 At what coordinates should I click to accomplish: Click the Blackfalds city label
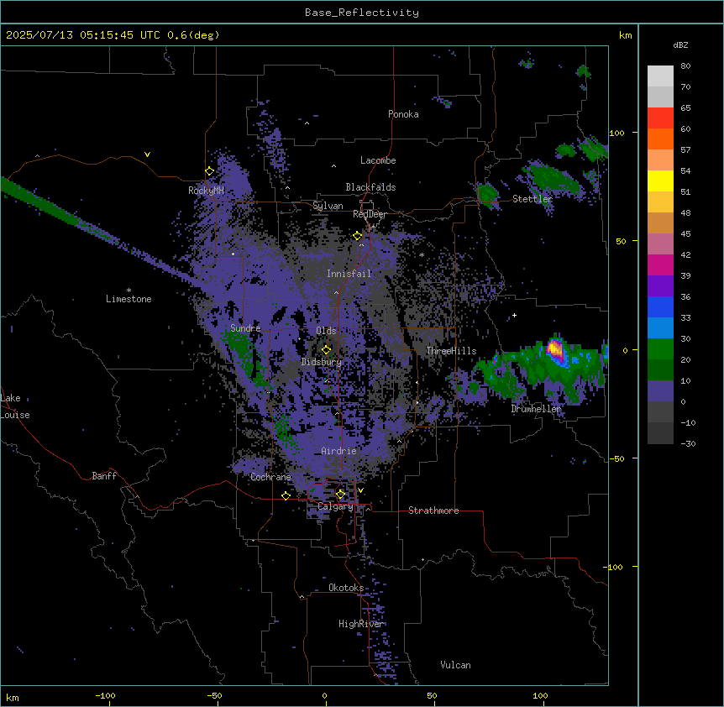(370, 187)
